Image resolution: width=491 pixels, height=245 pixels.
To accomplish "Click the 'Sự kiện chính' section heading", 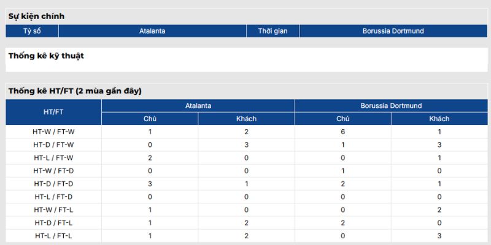I will click(36, 17).
